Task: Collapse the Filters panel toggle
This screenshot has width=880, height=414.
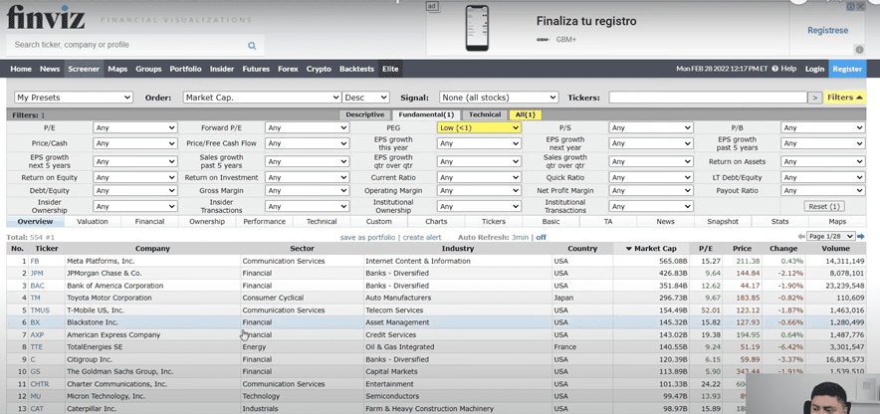Action: pyautogui.click(x=845, y=98)
